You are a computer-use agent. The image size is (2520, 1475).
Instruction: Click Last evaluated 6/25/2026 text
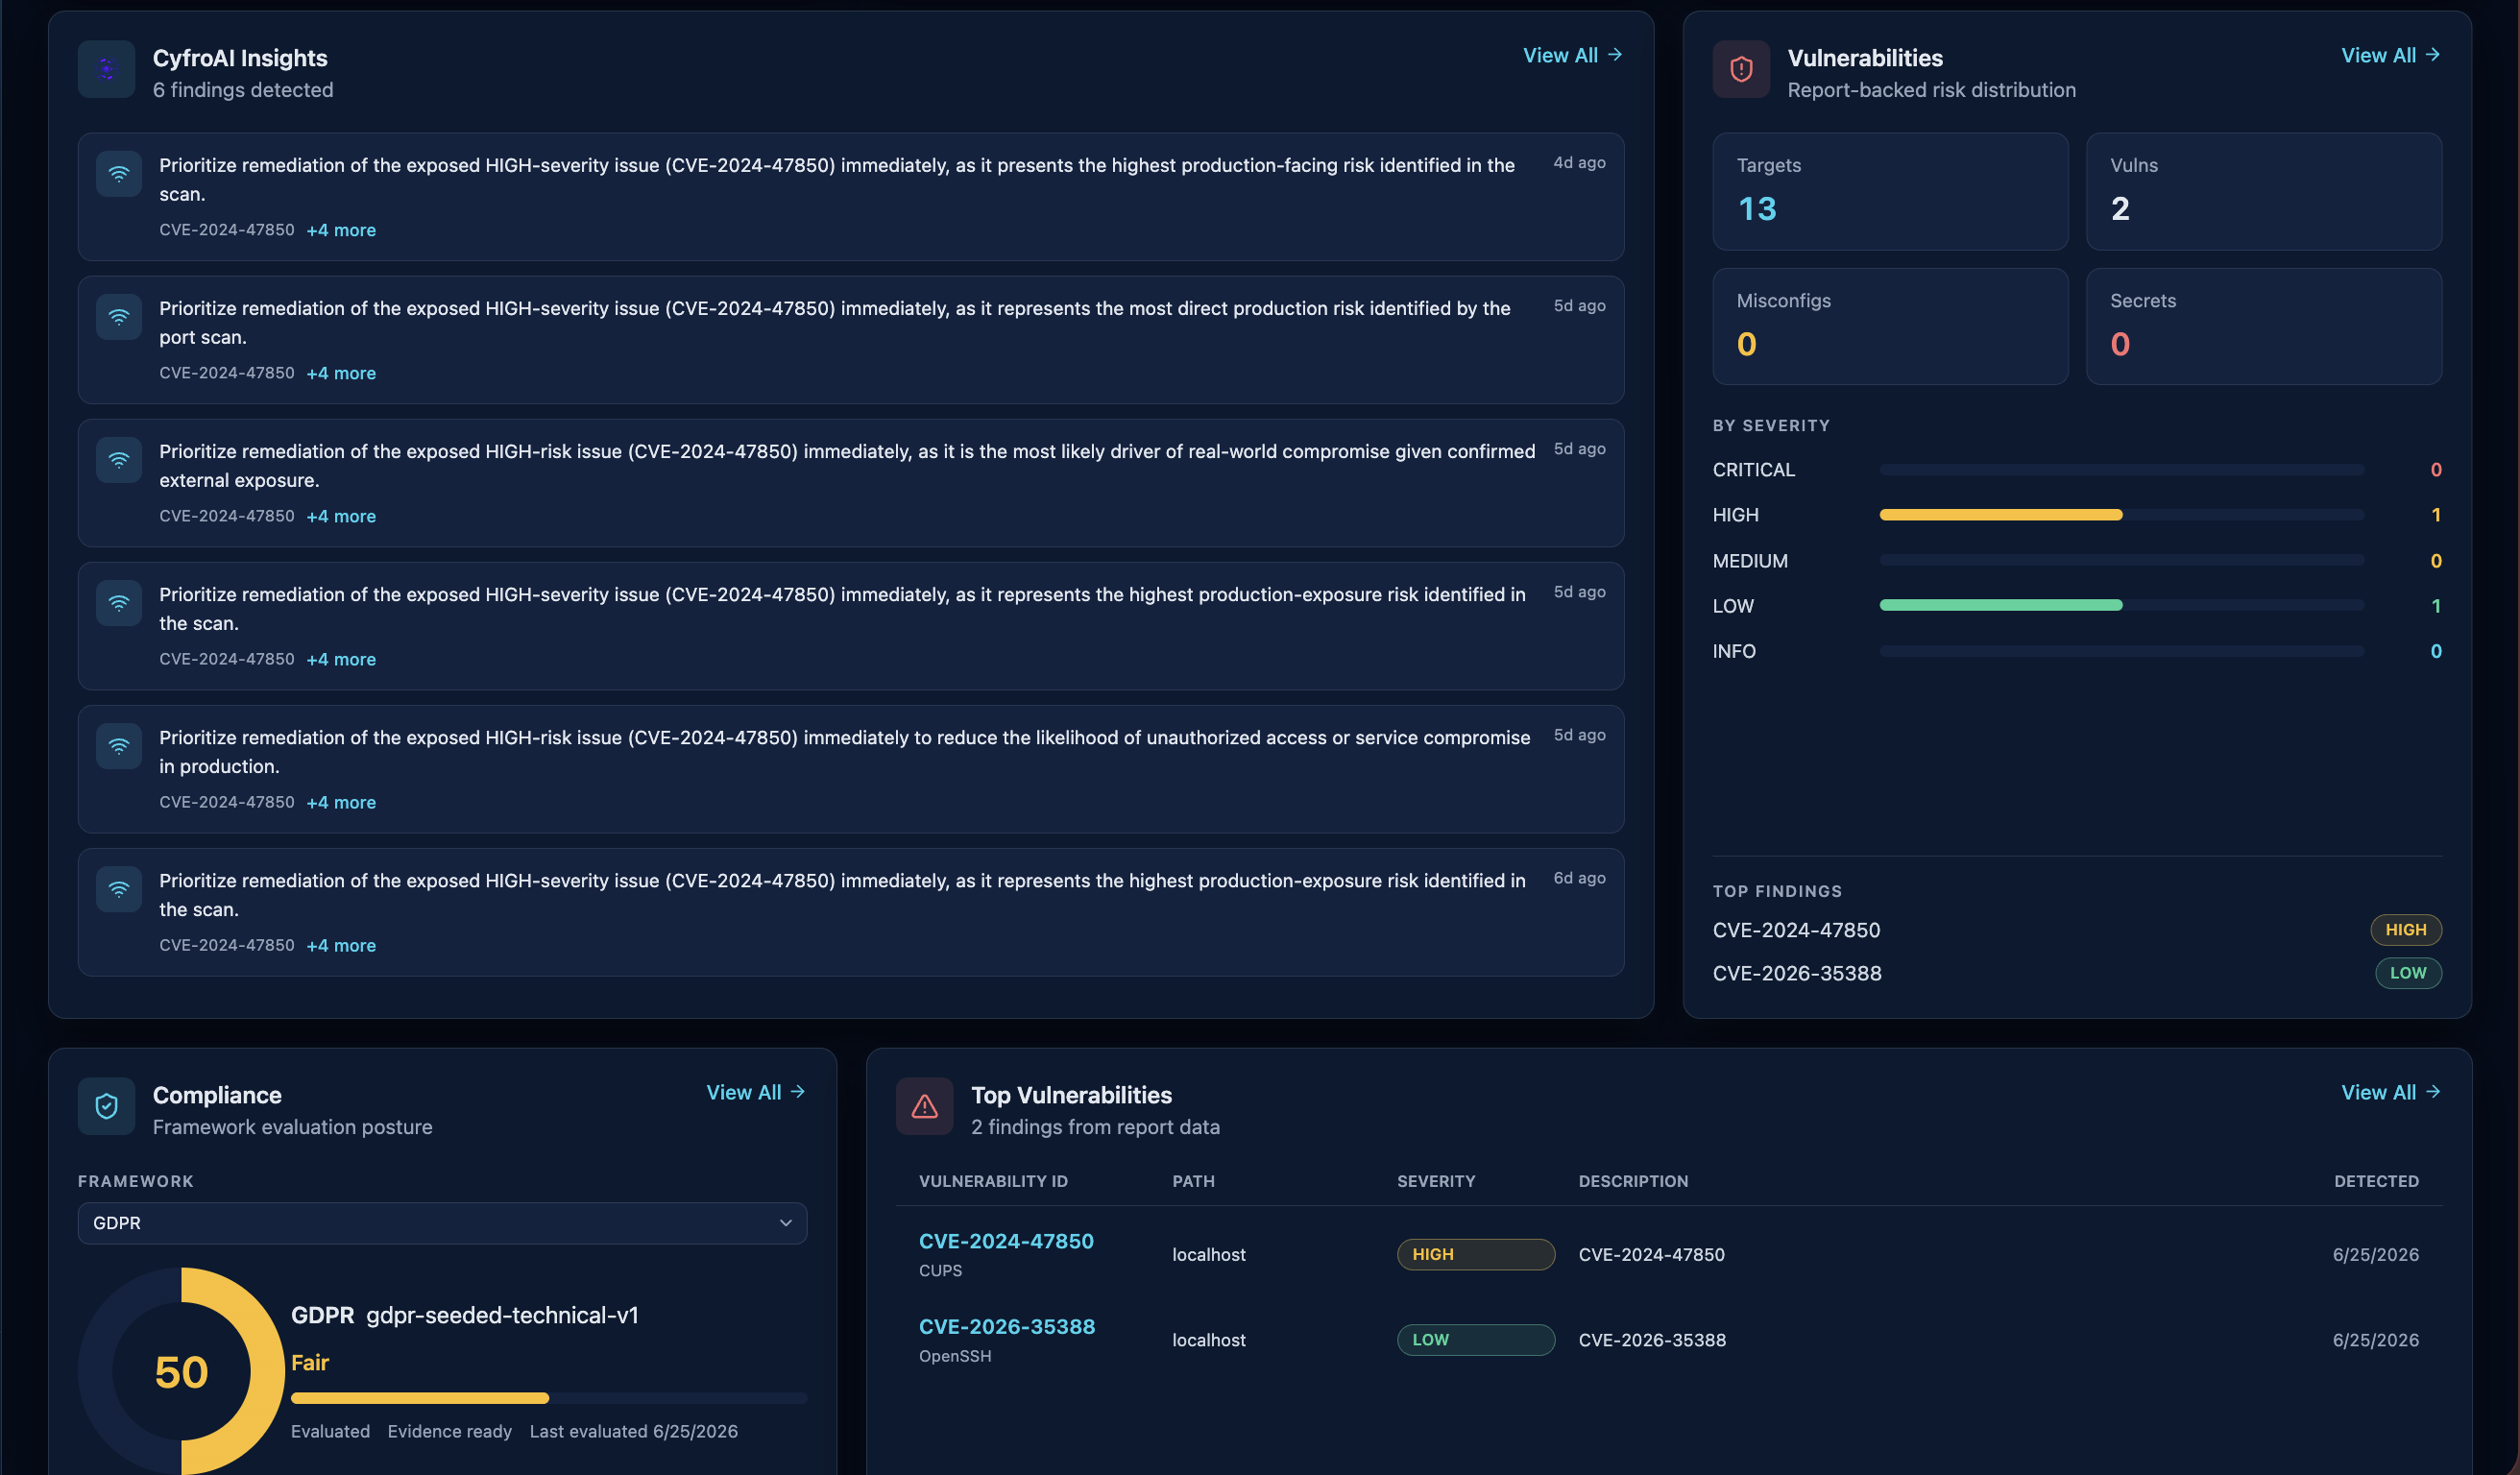pos(633,1431)
